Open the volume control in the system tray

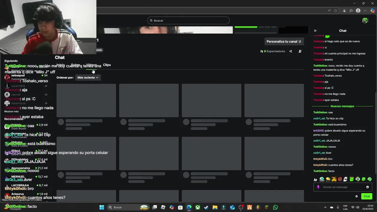point(358,207)
